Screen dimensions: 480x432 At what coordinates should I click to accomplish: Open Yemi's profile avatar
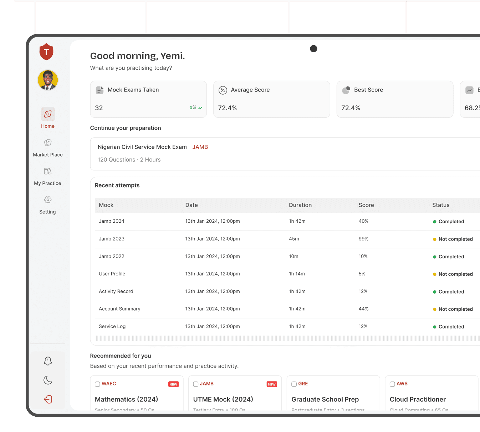pos(48,80)
